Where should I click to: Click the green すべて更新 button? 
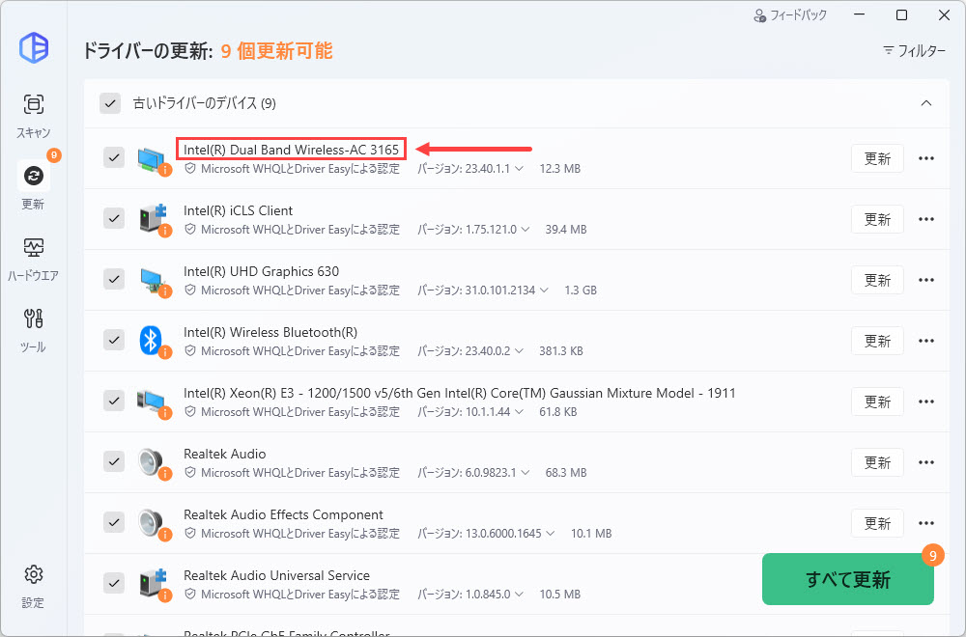click(848, 579)
